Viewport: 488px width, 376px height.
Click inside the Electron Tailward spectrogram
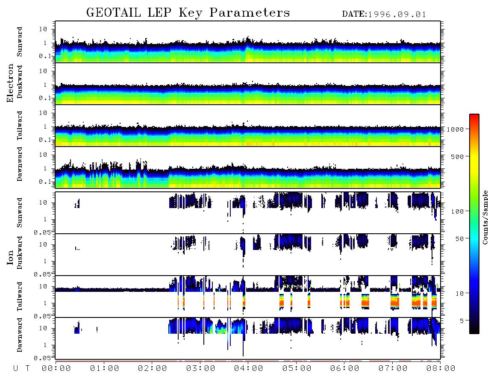248,126
